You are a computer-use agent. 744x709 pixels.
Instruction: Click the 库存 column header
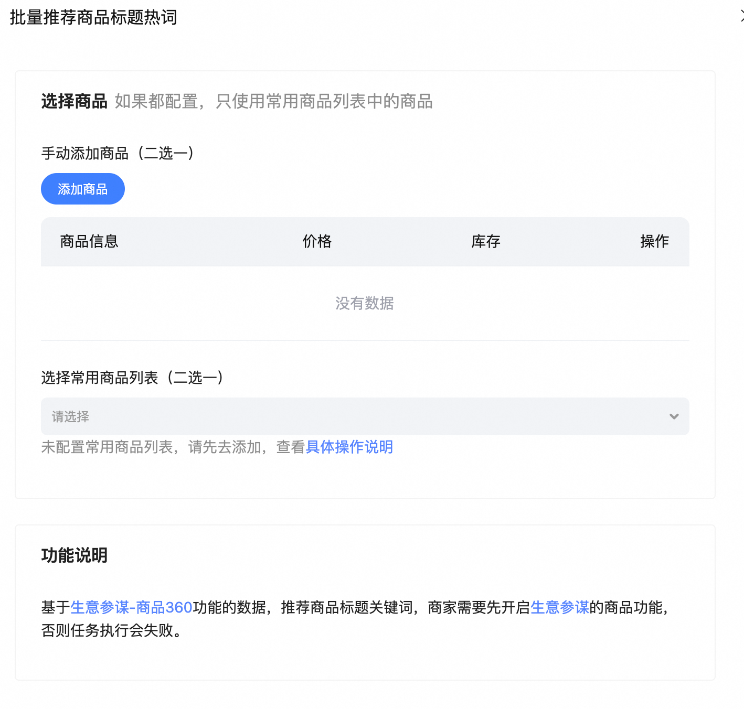click(486, 241)
